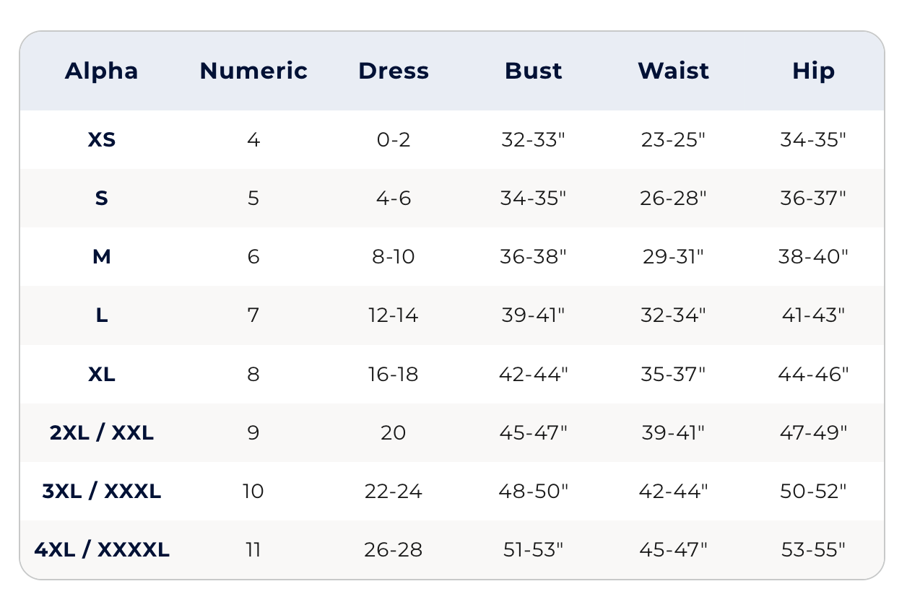Image resolution: width=920 pixels, height=602 pixels.
Task: Click the 29-31" waist measurement cell
Action: pos(673,257)
